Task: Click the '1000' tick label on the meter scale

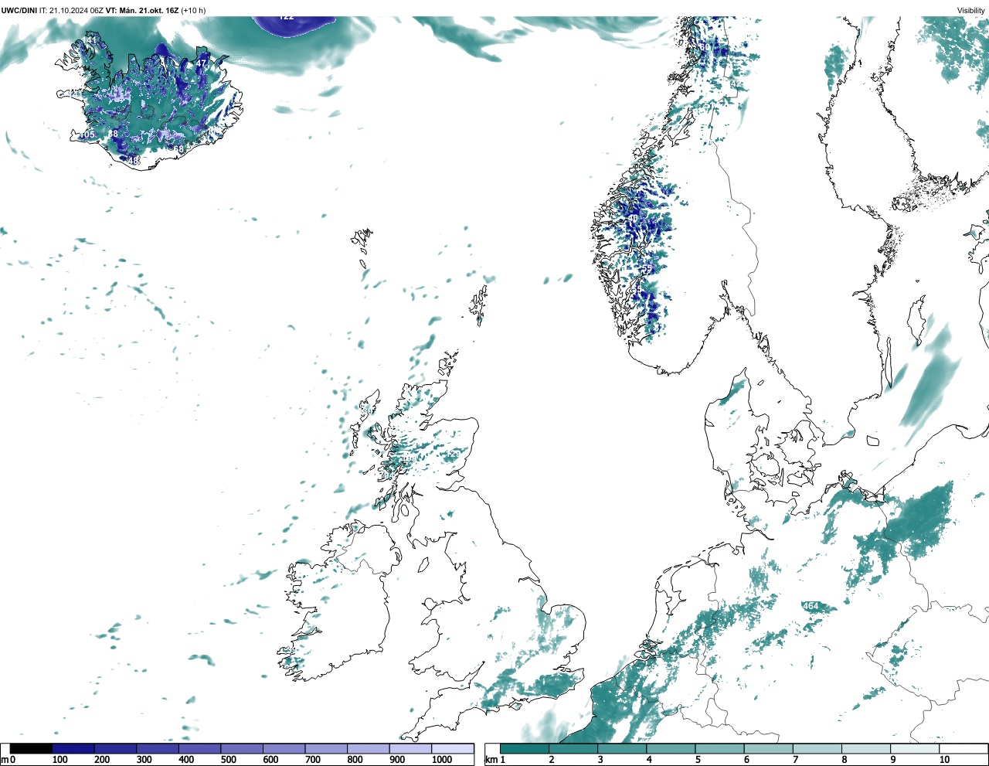Action: [442, 760]
